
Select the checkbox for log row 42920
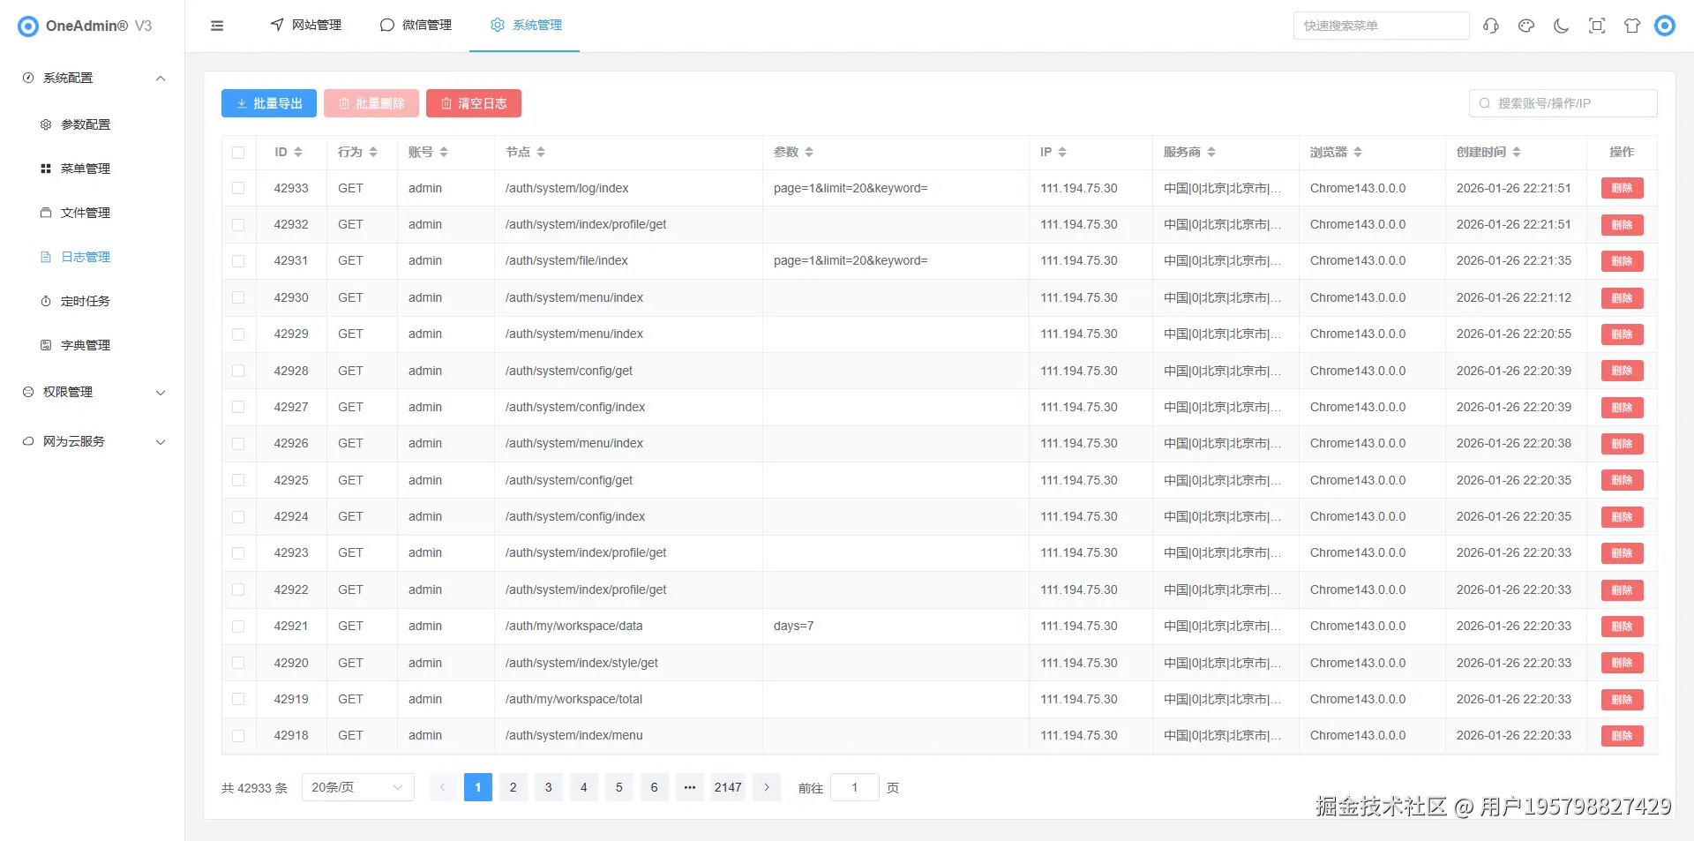[x=238, y=663]
